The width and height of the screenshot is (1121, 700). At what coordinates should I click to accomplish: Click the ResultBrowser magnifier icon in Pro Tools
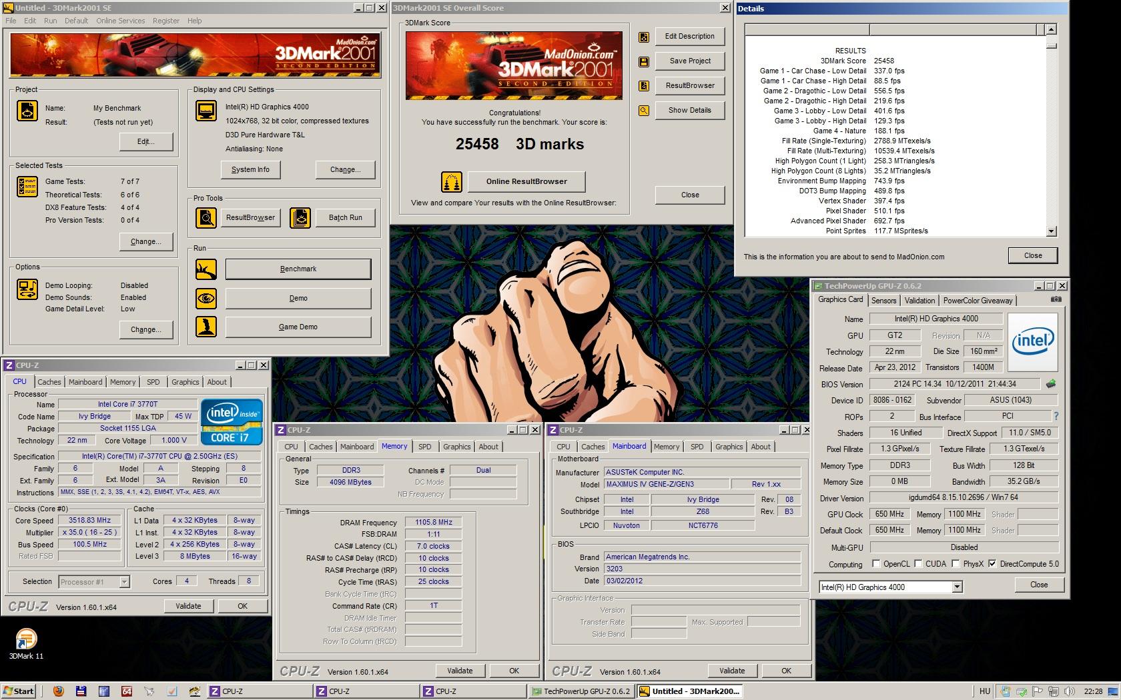[x=206, y=217]
